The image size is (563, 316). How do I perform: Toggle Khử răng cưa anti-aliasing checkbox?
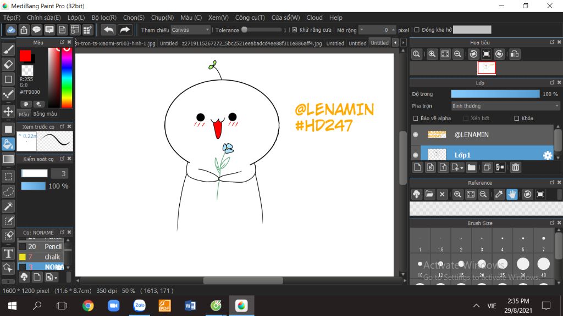(x=295, y=30)
